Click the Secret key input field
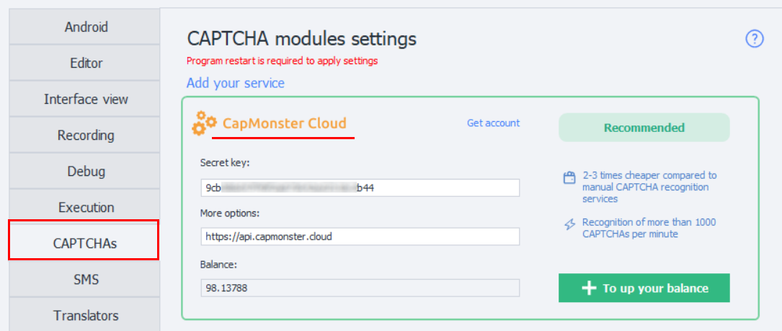The image size is (782, 331). [360, 187]
